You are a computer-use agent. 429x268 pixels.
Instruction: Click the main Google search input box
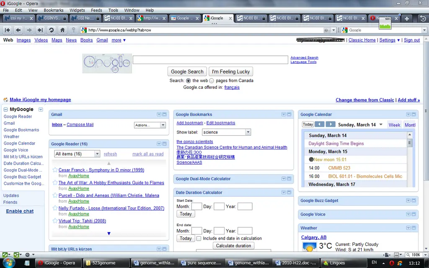click(x=210, y=60)
